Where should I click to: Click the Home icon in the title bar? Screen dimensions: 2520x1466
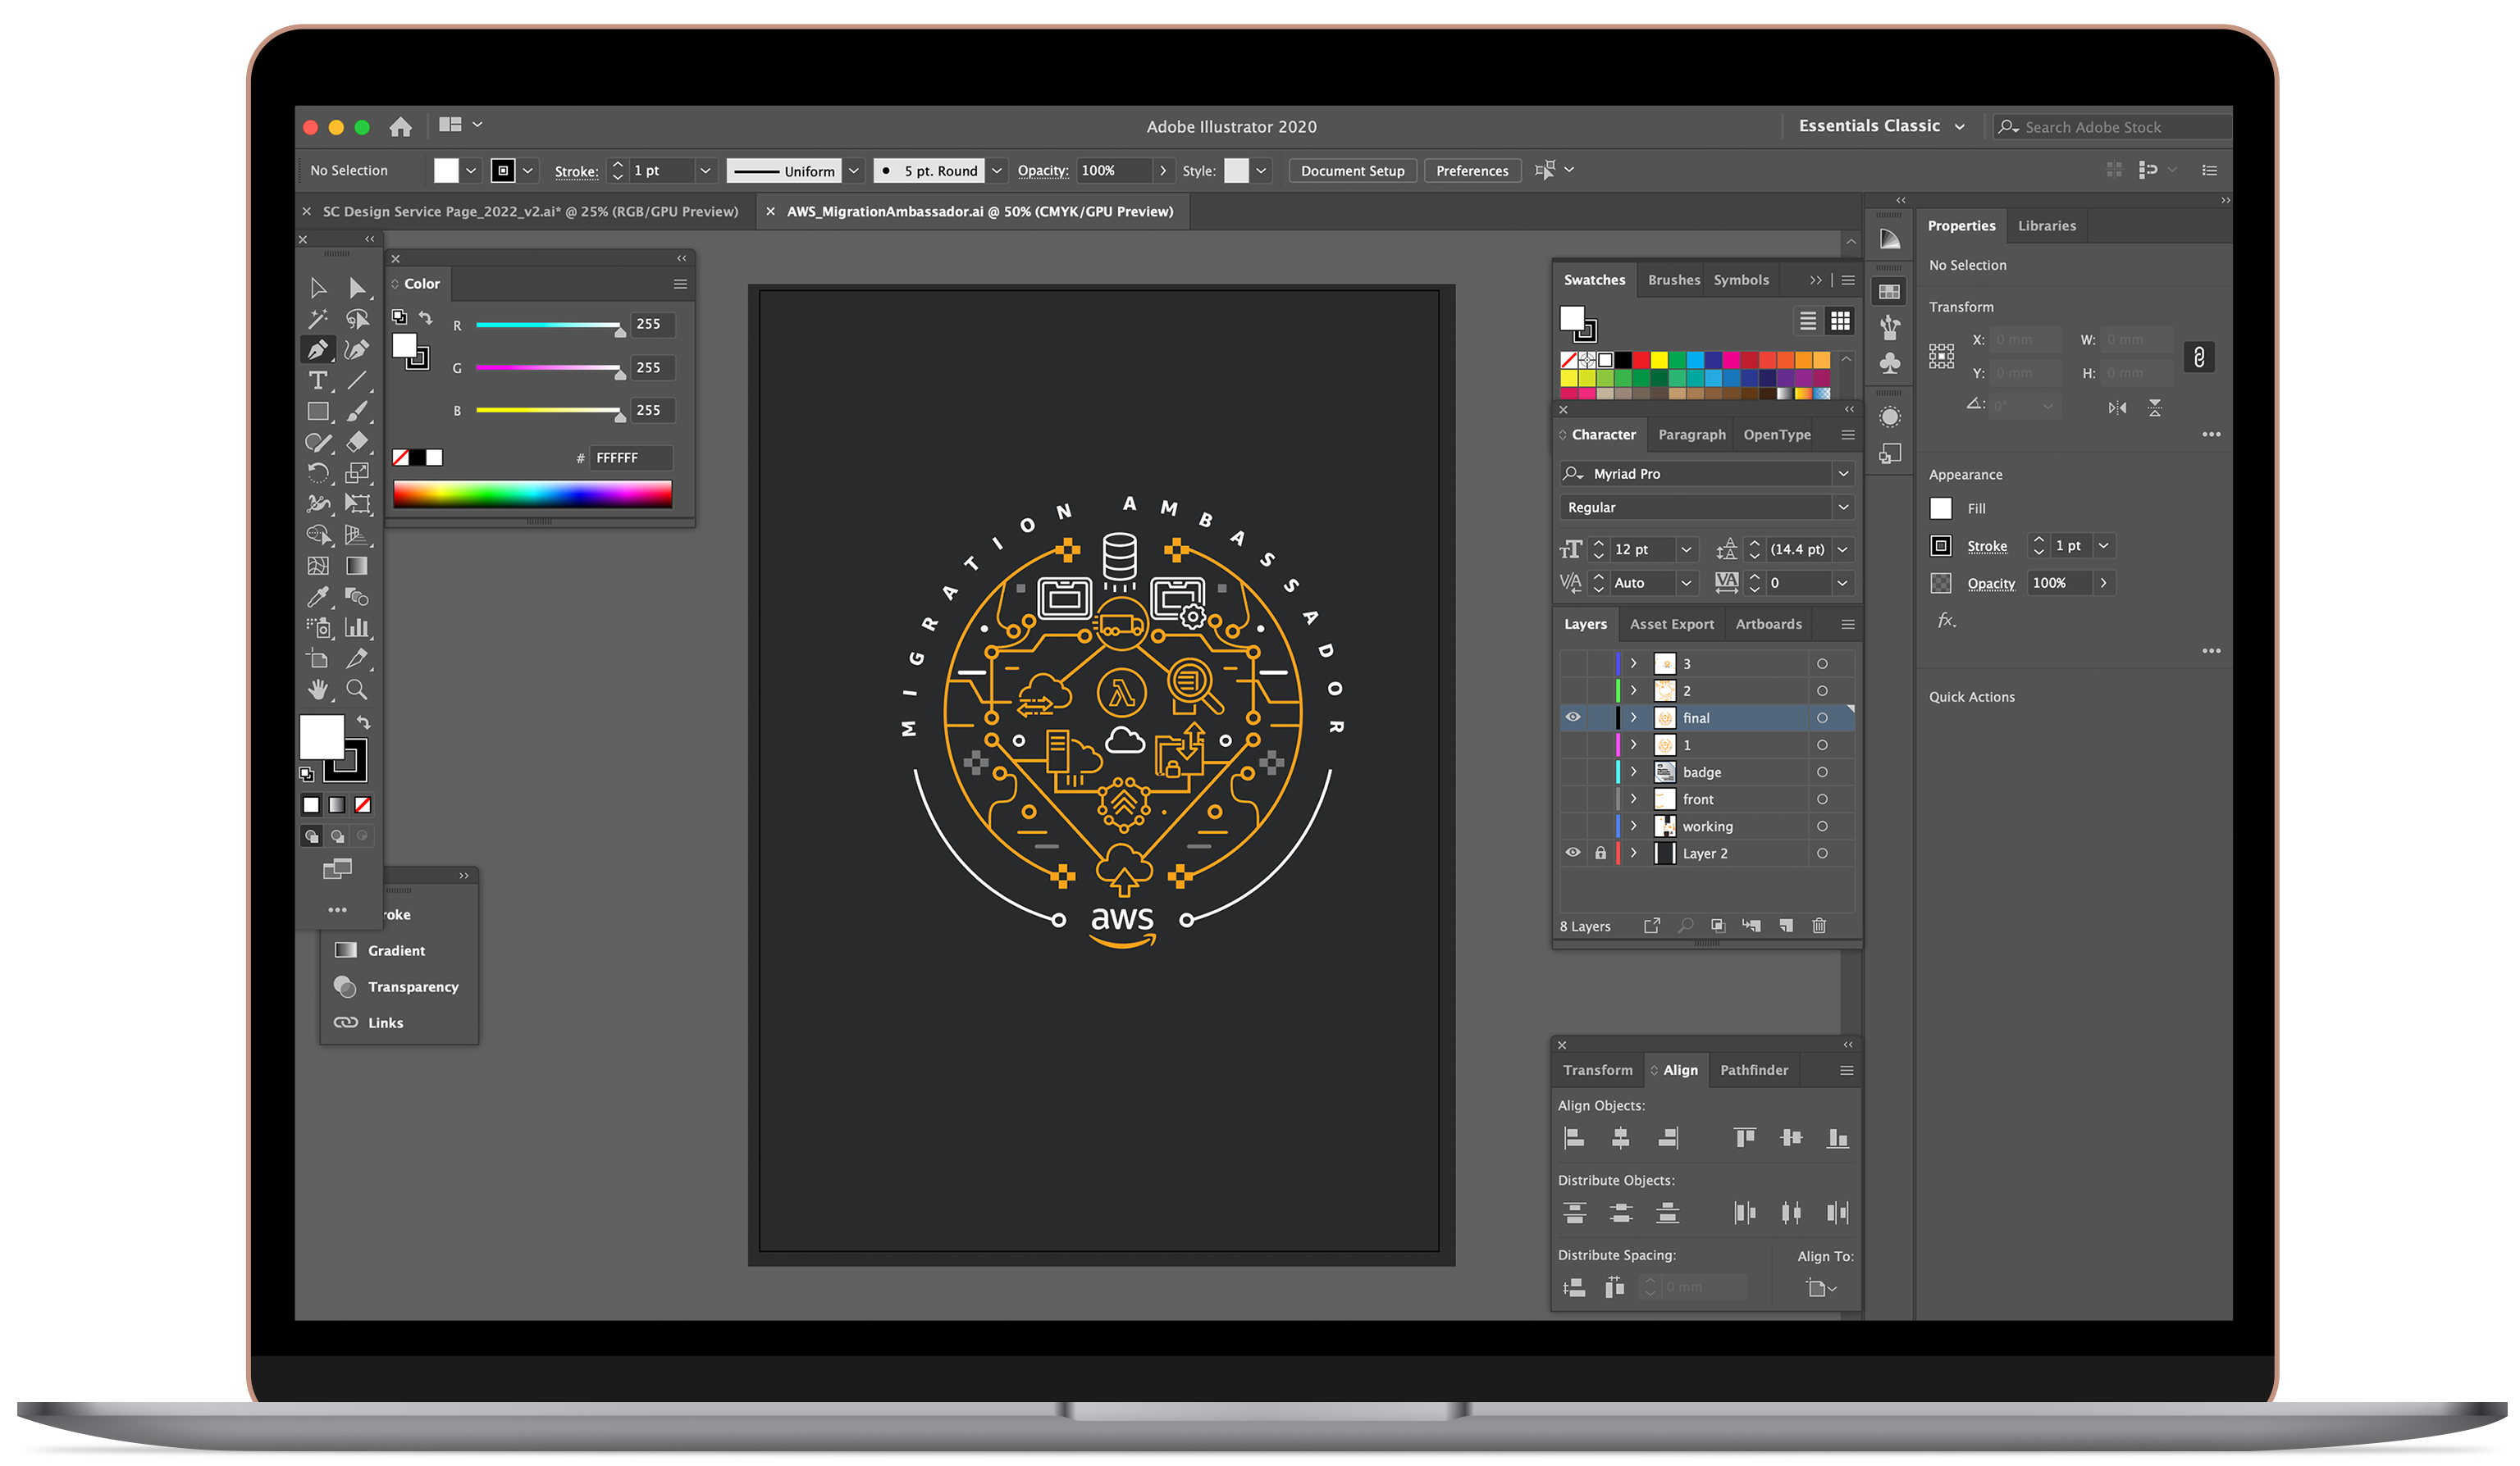[401, 127]
